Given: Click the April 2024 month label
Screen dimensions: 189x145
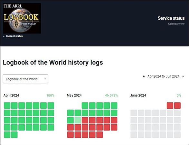Looking at the screenshot, I should point(11,95).
